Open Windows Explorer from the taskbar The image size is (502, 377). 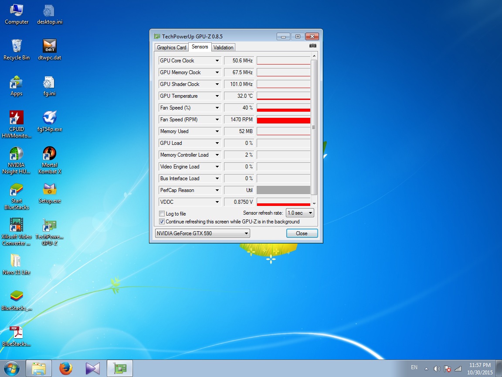coord(38,368)
